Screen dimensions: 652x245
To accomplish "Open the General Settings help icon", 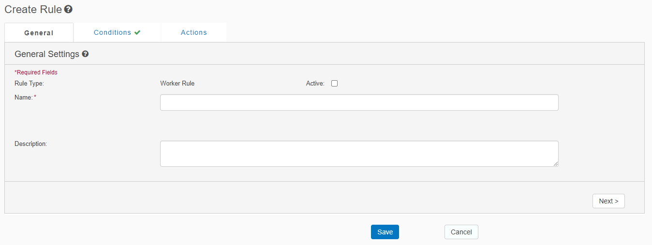I will pos(85,54).
